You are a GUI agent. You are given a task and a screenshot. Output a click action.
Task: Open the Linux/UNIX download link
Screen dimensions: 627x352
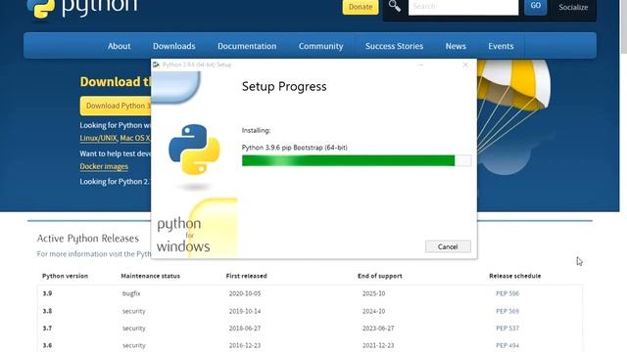tap(98, 138)
